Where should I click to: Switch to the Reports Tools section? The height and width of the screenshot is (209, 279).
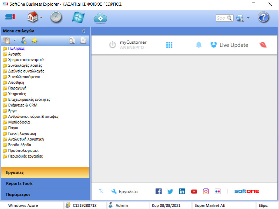click(45, 183)
